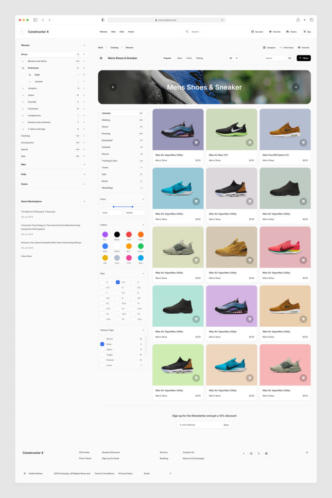
Task: Click the black Filters button
Action: [304, 58]
